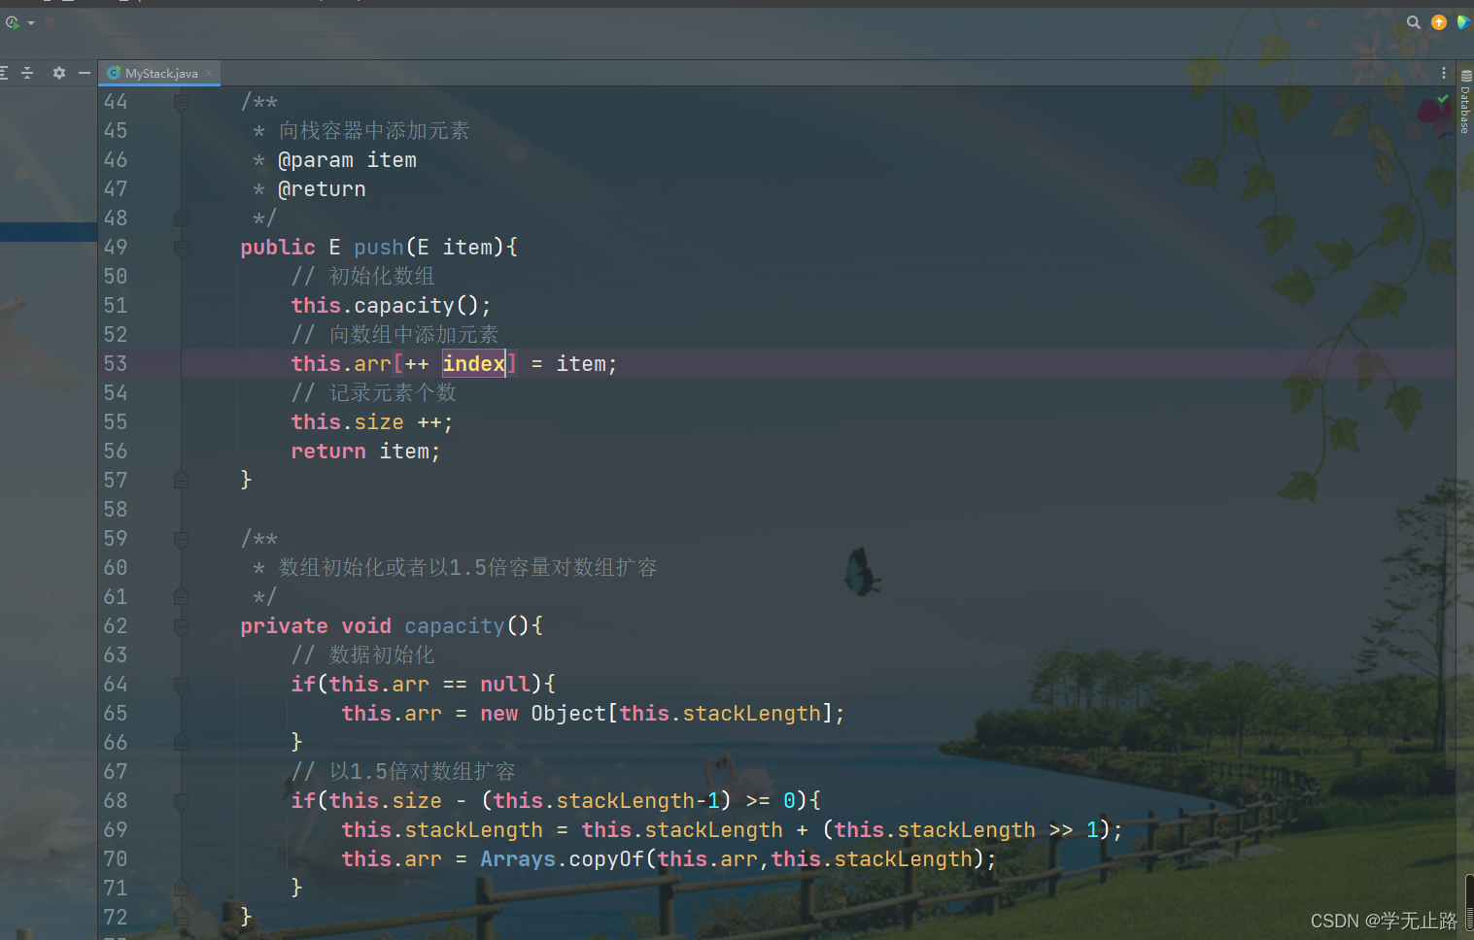1474x940 pixels.
Task: Collapse null-check if block at line 64
Action: coord(181,685)
